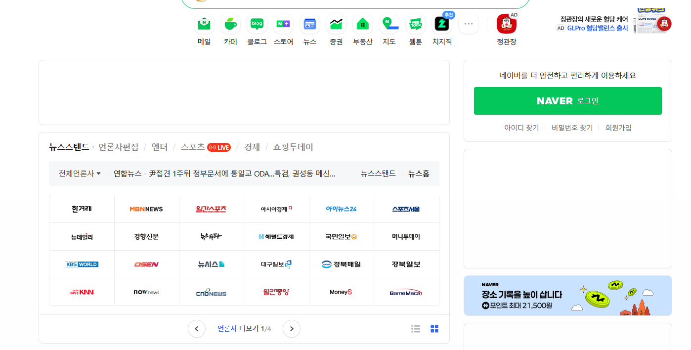
Task: Open the 뉴스타파 publisher logo
Action: (x=212, y=237)
